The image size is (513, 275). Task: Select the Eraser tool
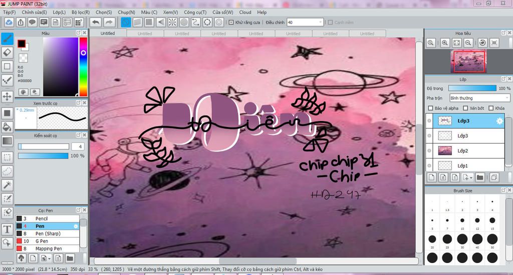(x=7, y=52)
